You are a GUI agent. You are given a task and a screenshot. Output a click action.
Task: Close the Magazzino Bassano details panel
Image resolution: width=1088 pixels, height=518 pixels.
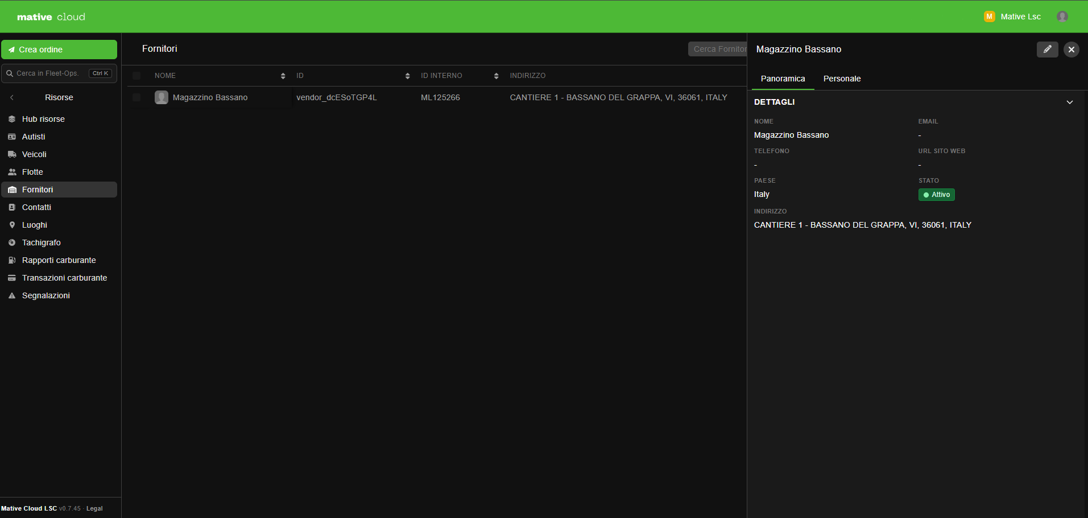tap(1072, 50)
